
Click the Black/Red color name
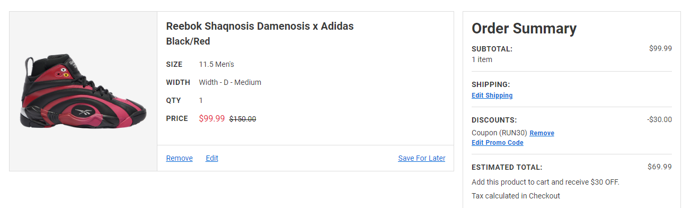click(x=188, y=41)
